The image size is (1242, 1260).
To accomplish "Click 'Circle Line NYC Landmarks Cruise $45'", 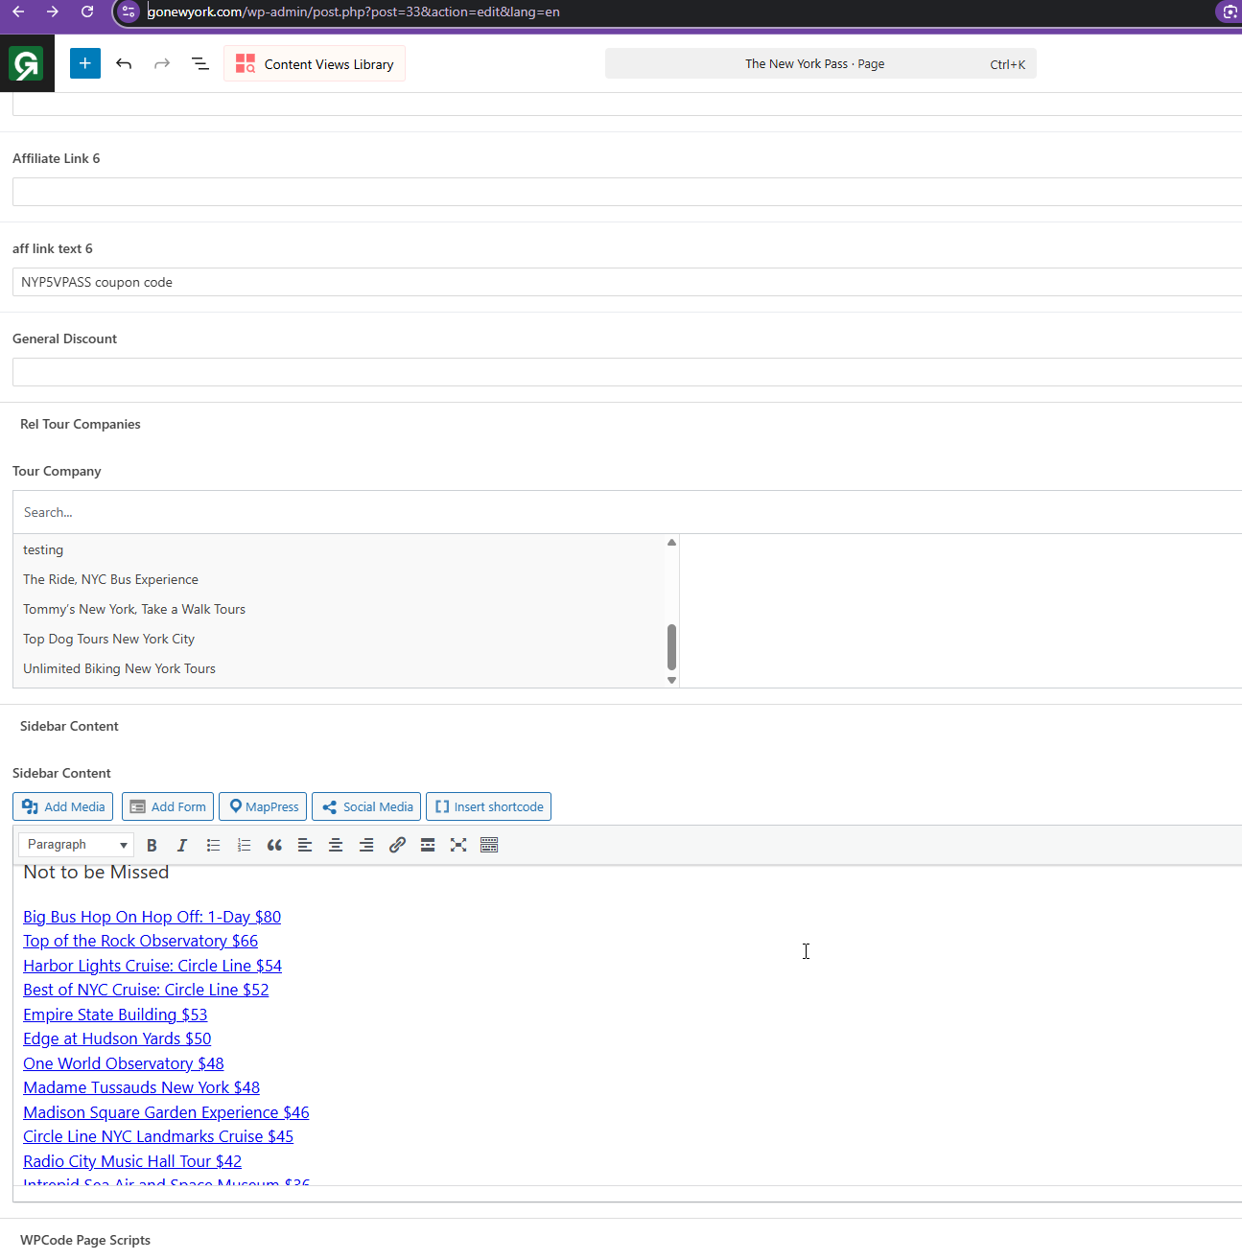I will click(158, 1136).
